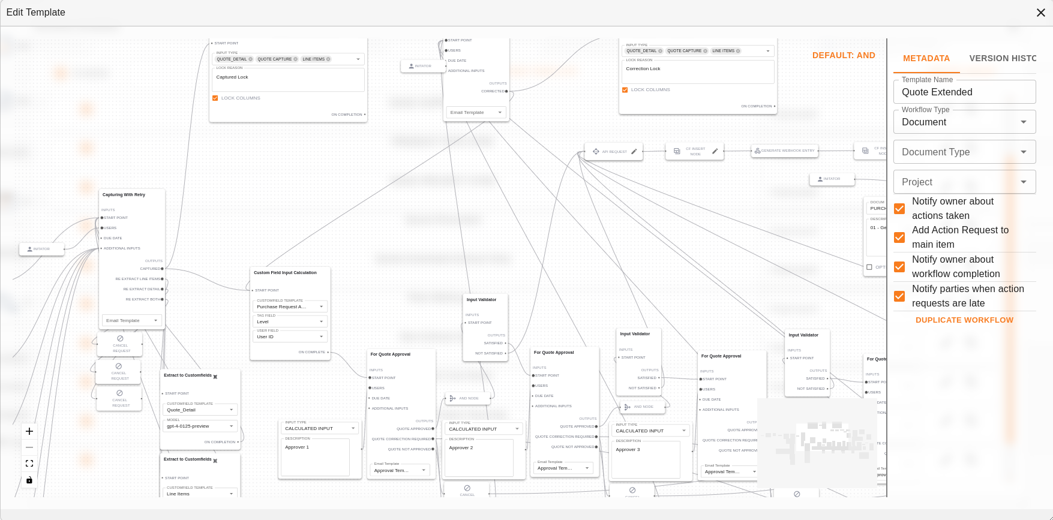Open the Project dropdown
Viewport: 1053px width, 520px height.
point(964,182)
